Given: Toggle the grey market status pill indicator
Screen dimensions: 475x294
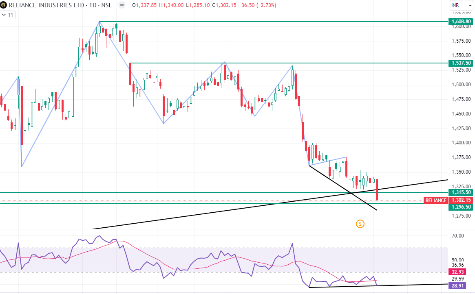Looking at the screenshot, I should click(x=122, y=5).
